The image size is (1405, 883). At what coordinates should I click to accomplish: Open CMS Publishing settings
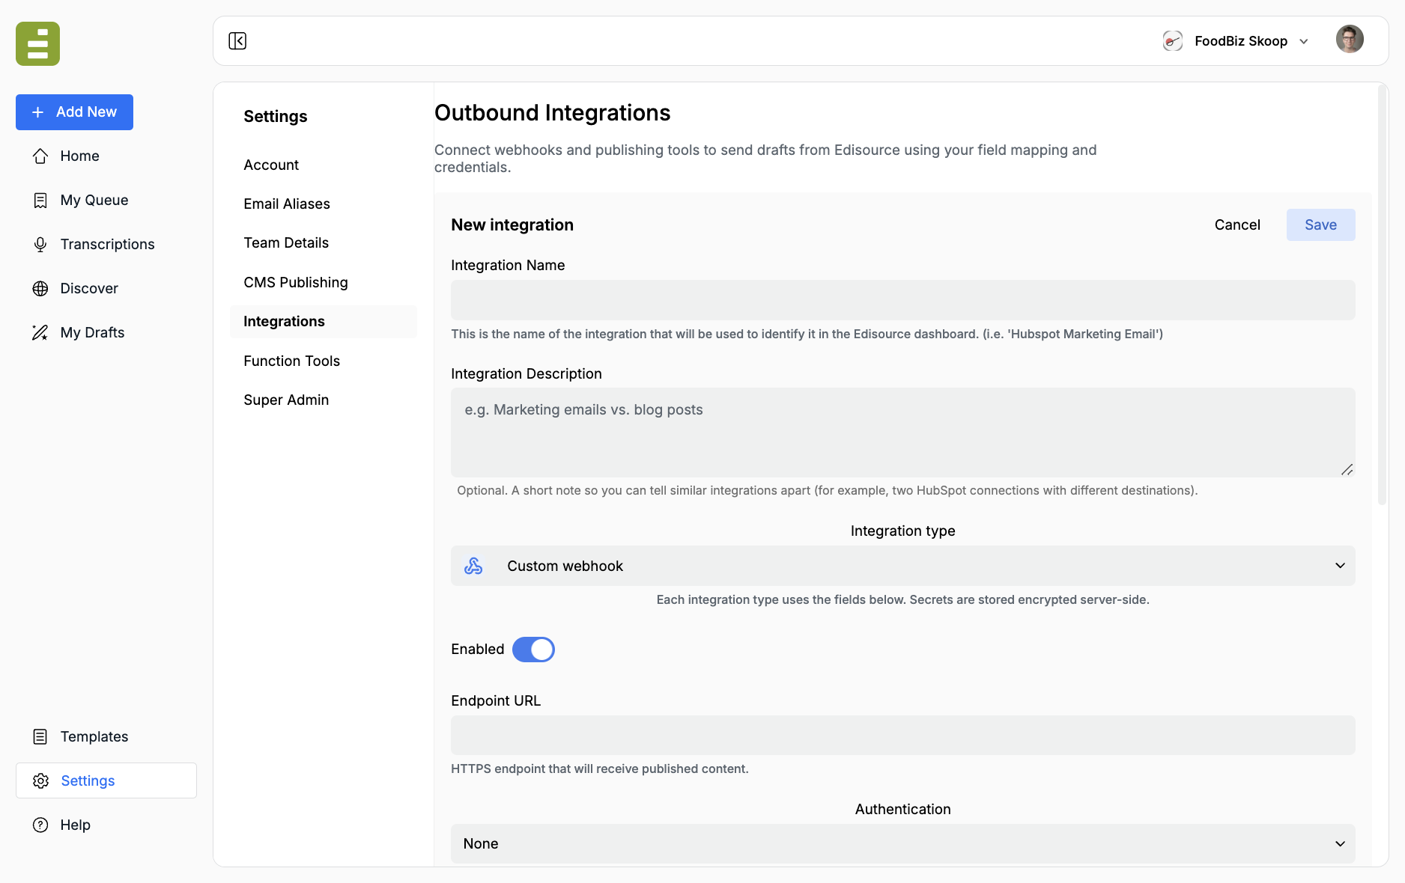click(x=296, y=282)
